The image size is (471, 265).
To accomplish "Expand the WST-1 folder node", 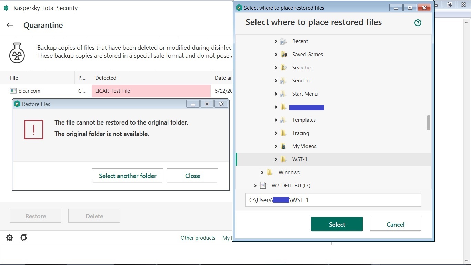I will click(x=276, y=159).
